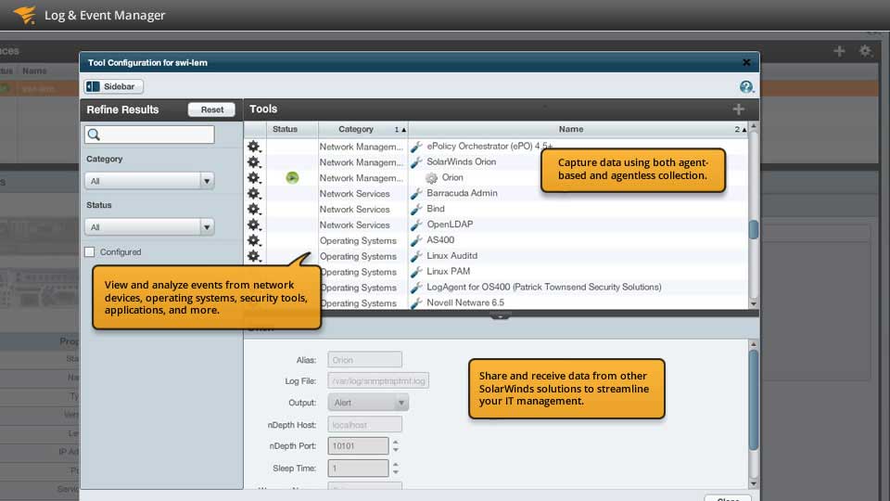Click the help question mark icon
Screen dimensions: 890x501
click(x=746, y=86)
